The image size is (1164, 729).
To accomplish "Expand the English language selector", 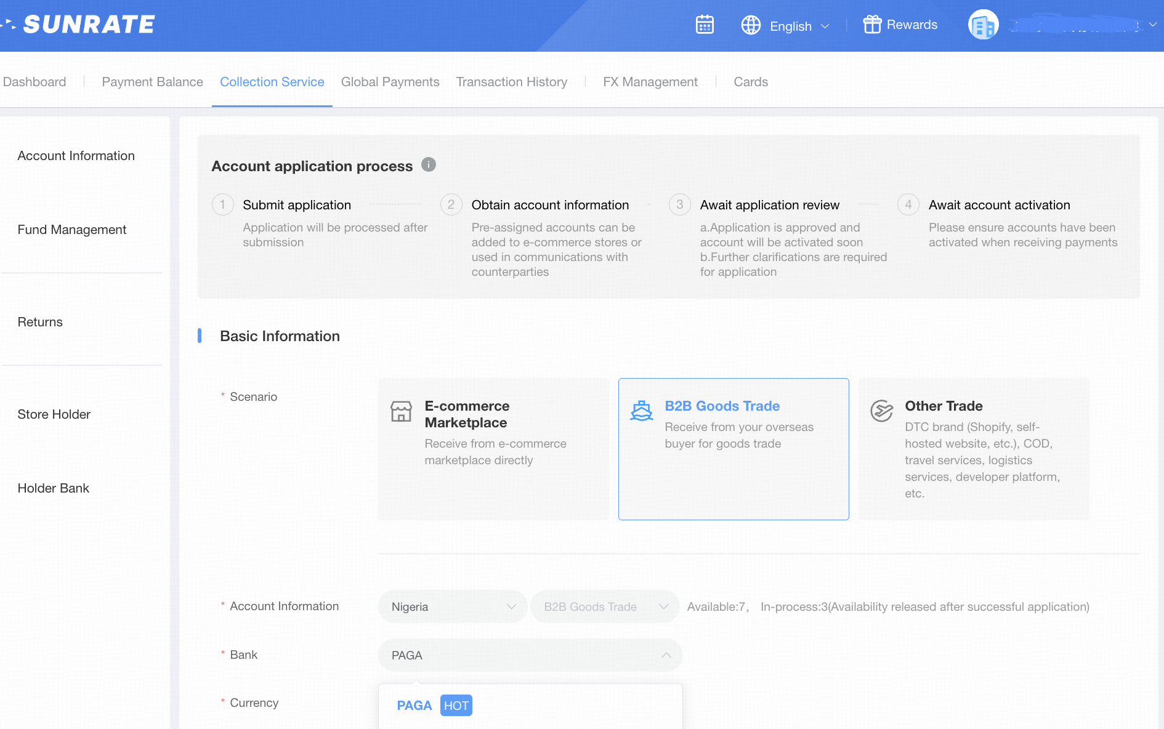I will pyautogui.click(x=799, y=26).
